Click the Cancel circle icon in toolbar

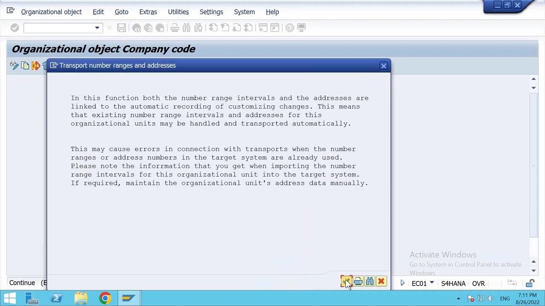160,28
